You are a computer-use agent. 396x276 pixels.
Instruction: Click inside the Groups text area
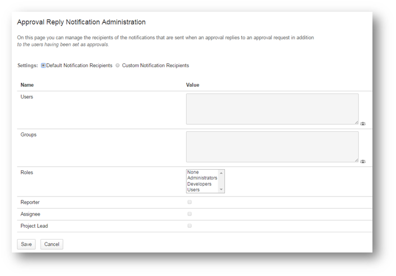pos(272,147)
